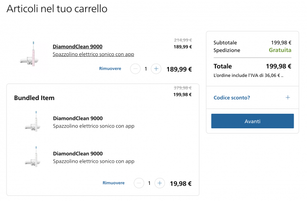Select first bundled DiamondClean 9000 title
The image size is (307, 201).
pyautogui.click(x=78, y=118)
